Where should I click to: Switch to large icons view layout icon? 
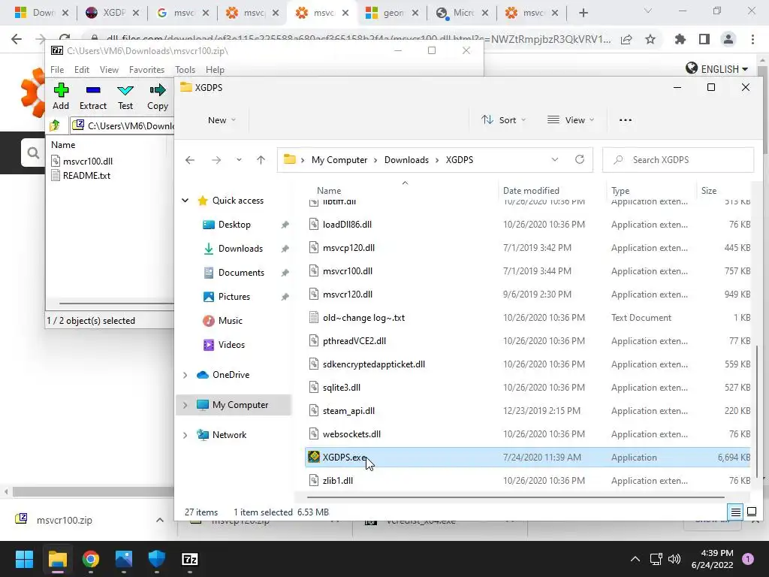pos(751,512)
